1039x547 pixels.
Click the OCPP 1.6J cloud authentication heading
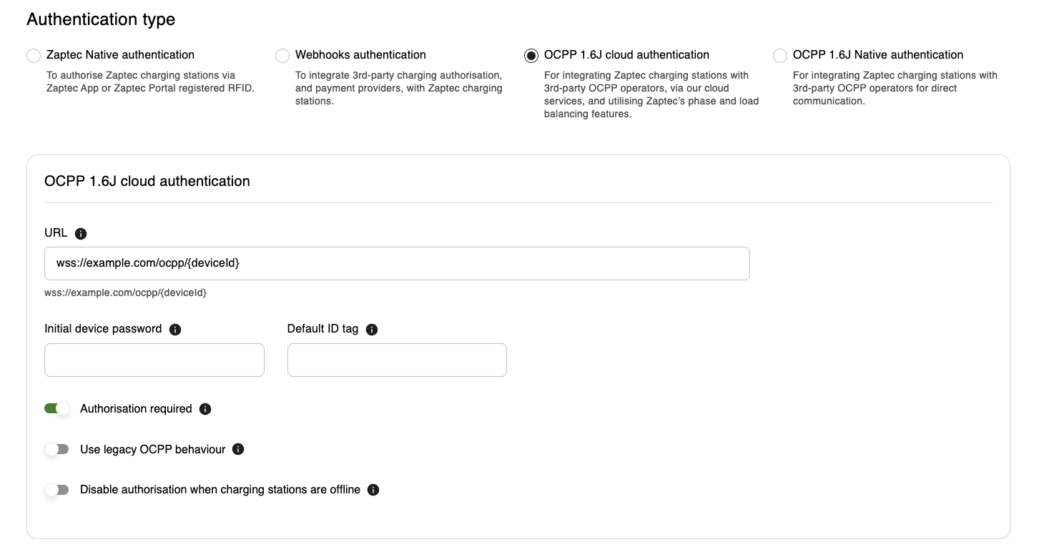[x=147, y=181]
